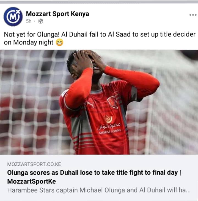This screenshot has height=201, width=198.
Task: Click the grimacing face emoji in caption
Action: point(59,43)
